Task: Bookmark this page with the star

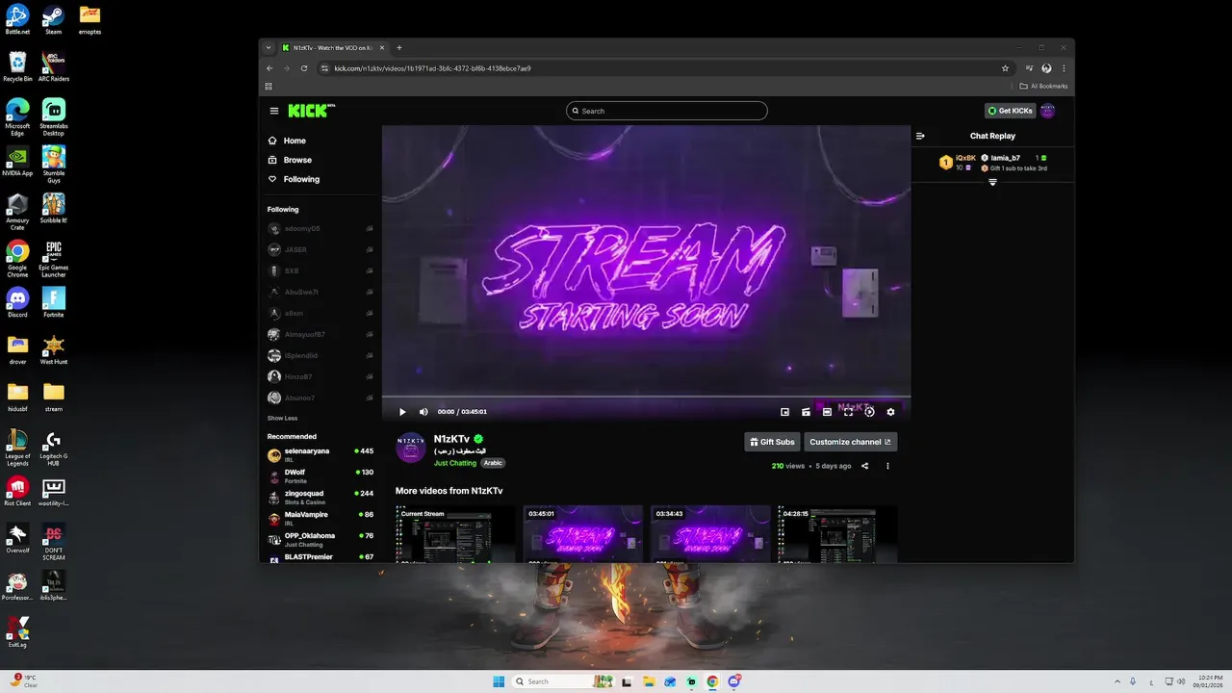Action: (1005, 68)
